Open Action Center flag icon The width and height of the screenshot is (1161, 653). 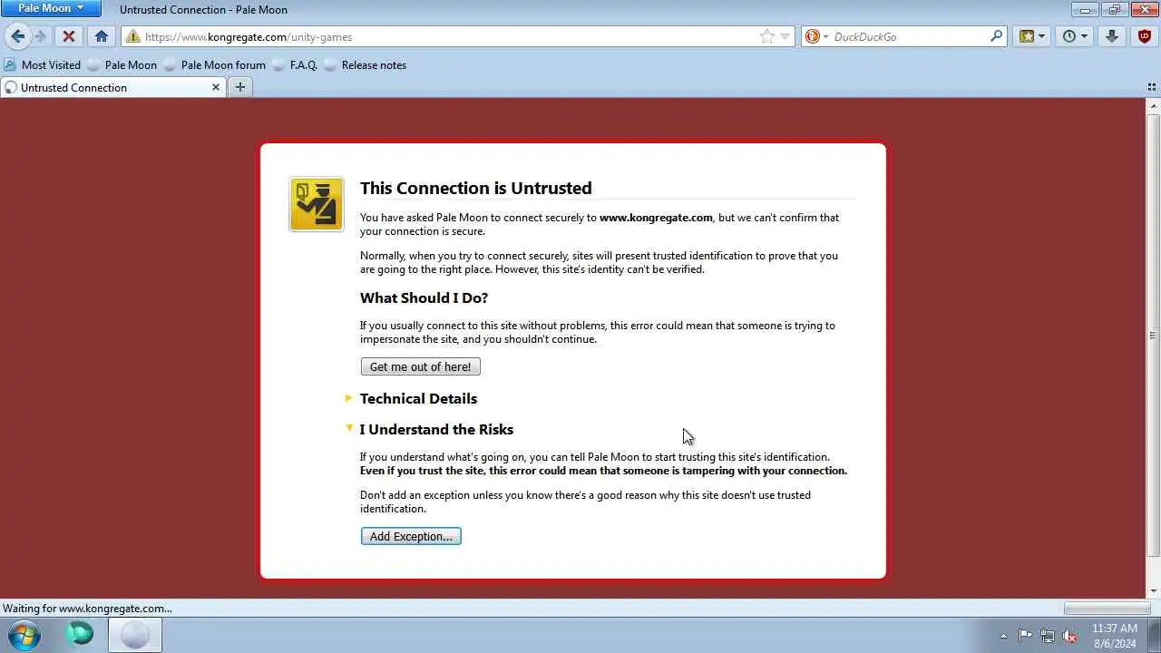1025,636
